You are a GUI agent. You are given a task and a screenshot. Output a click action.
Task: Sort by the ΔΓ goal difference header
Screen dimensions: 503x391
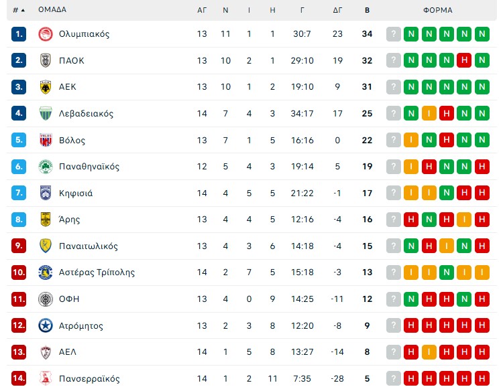(337, 10)
